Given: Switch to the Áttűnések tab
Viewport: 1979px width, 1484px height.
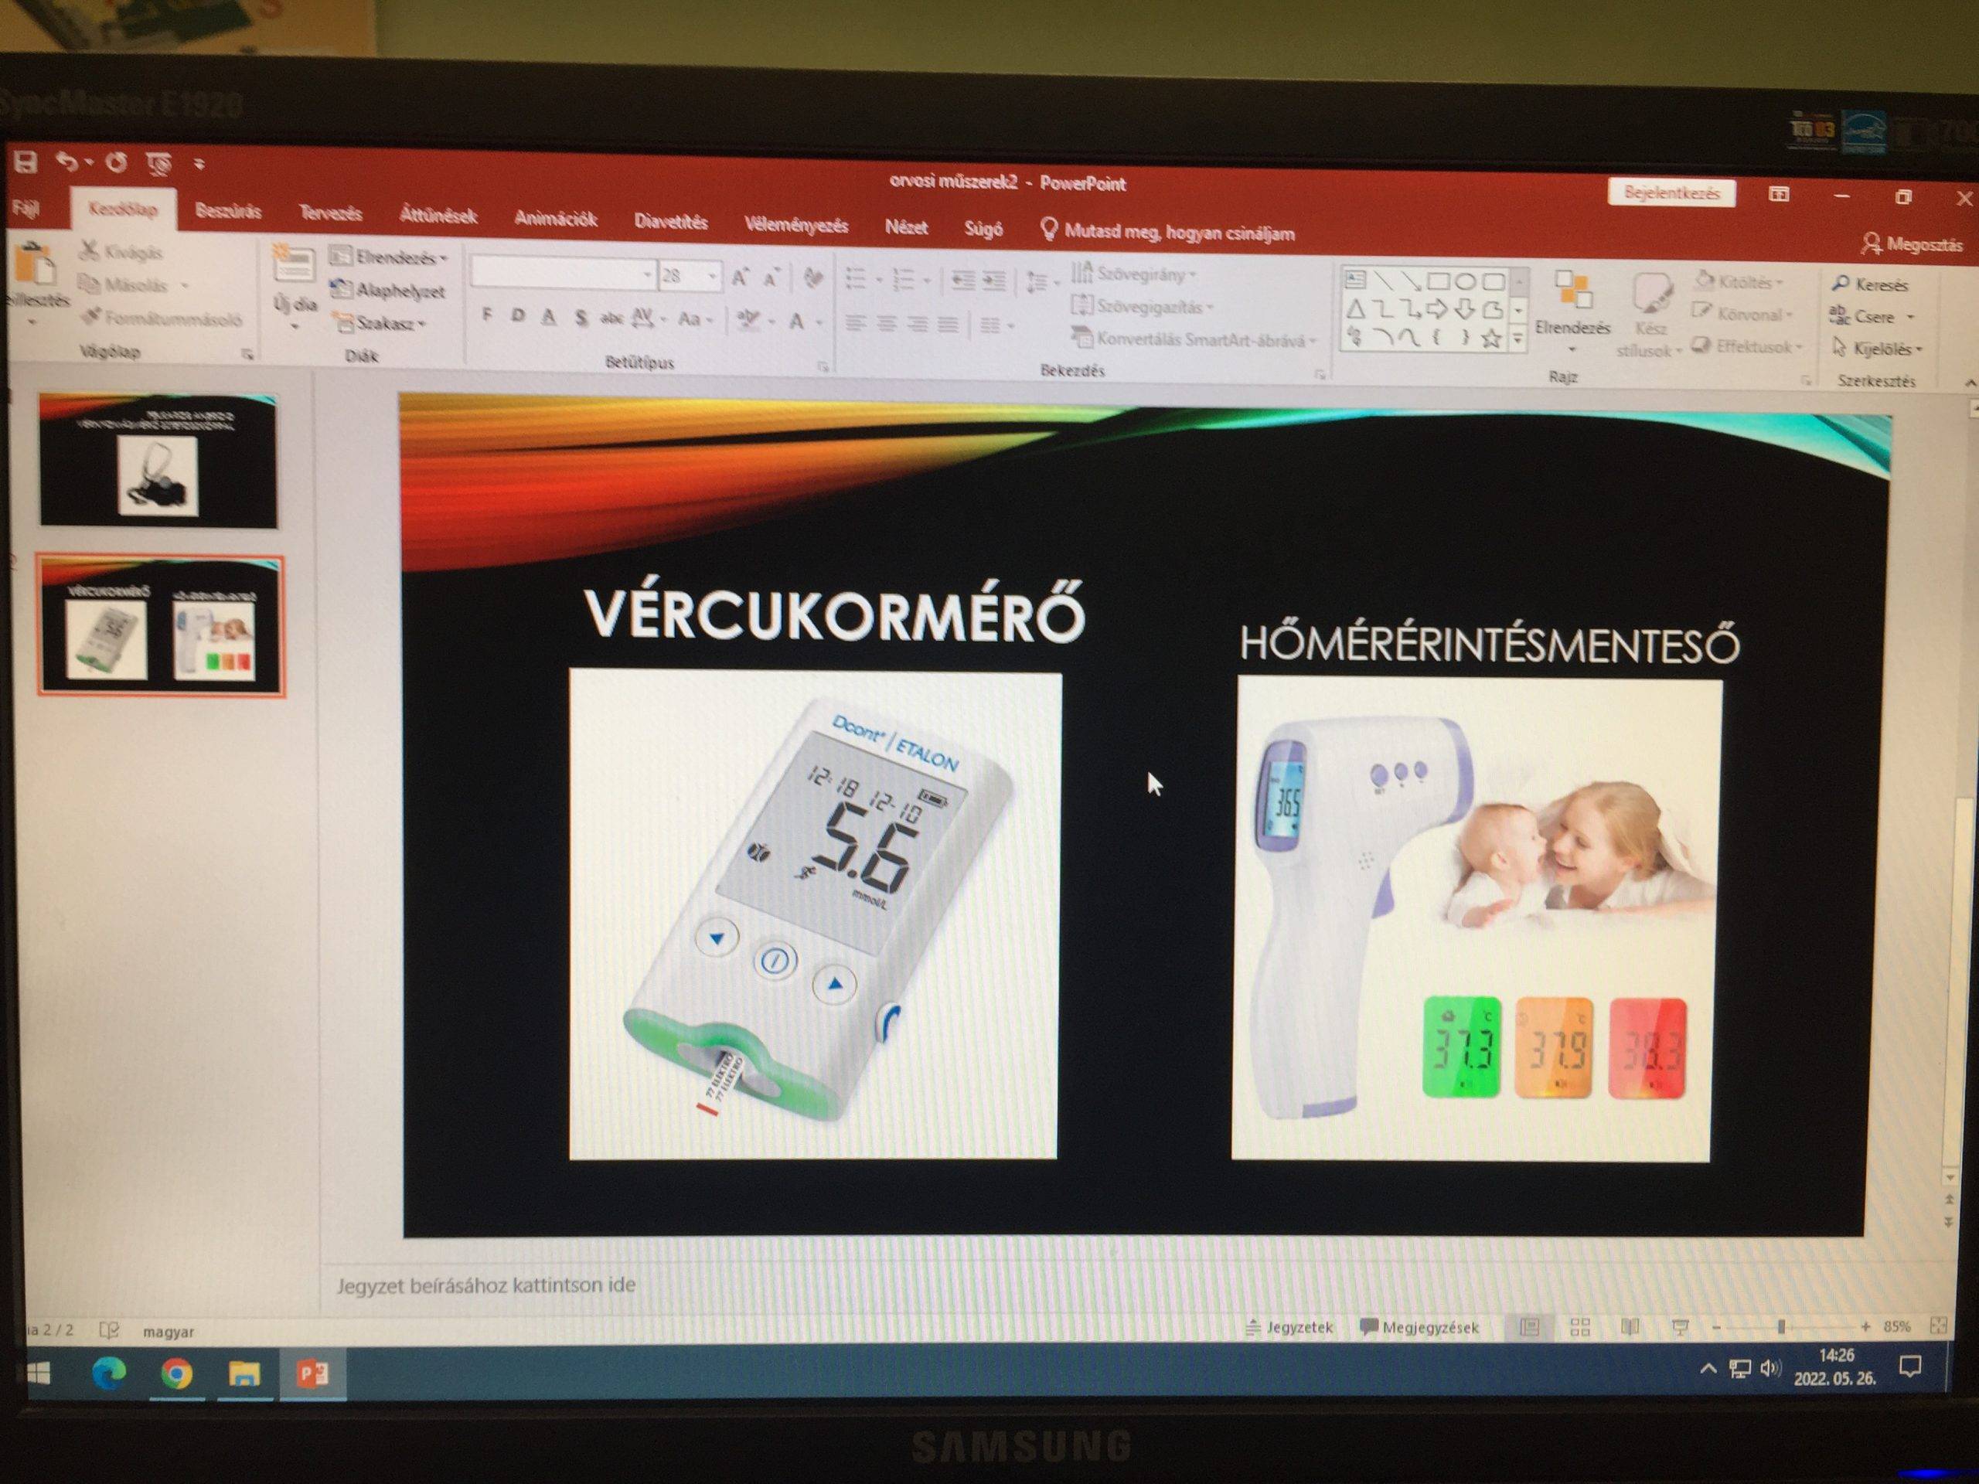Looking at the screenshot, I should coord(438,216).
